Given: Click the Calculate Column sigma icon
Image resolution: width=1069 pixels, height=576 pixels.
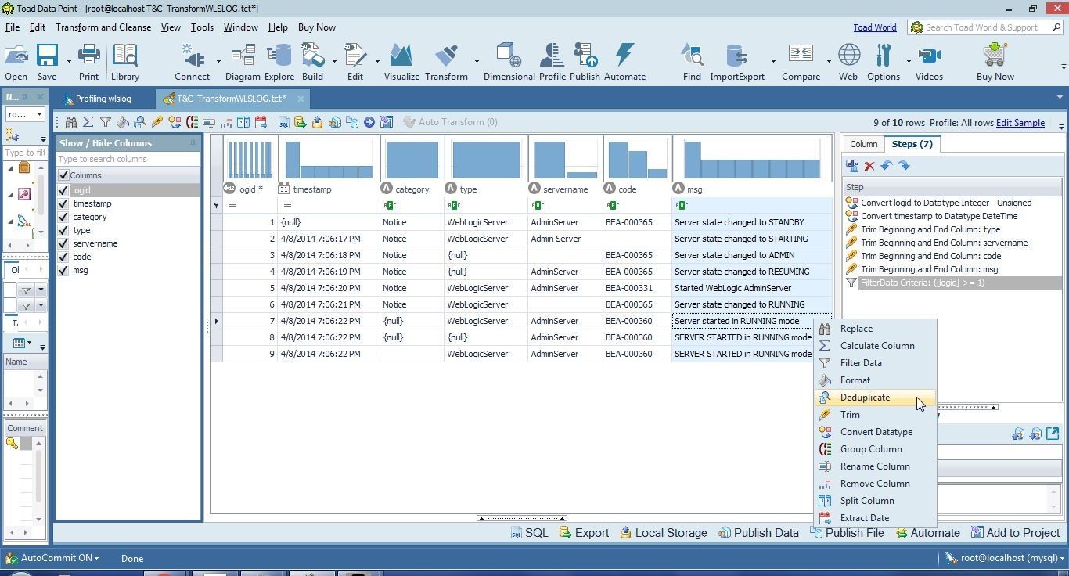Looking at the screenshot, I should [88, 122].
